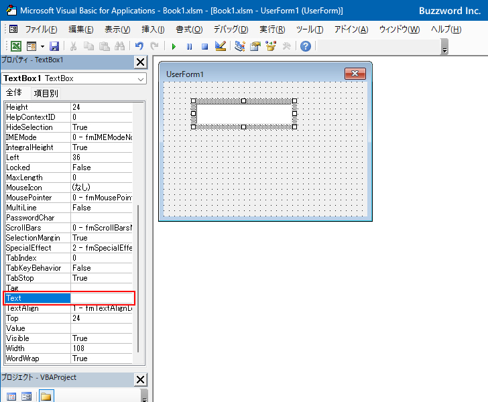Viewport: 488px width, 402px height.
Task: Click the Text property value field
Action: pyautogui.click(x=101, y=298)
